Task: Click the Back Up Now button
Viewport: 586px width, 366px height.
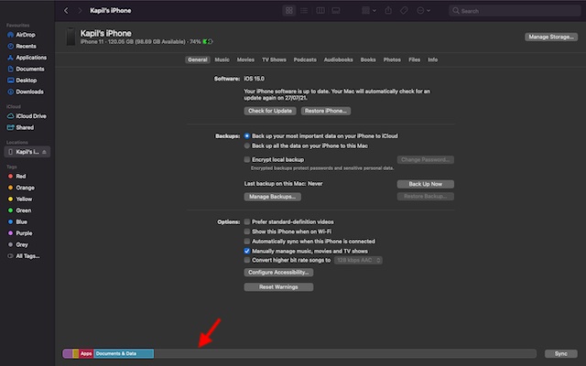Action: 425,184
